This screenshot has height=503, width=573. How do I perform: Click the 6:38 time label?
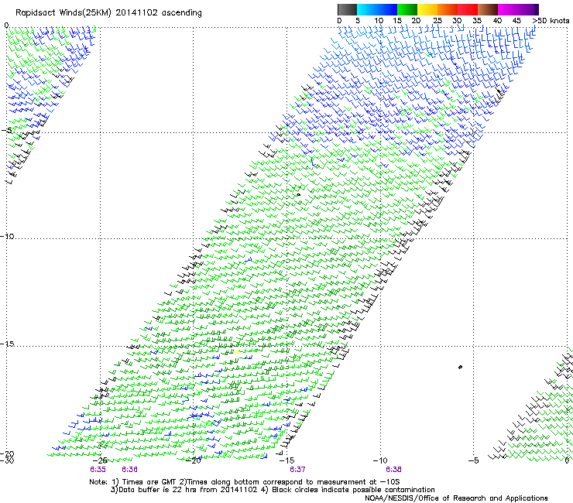click(393, 470)
